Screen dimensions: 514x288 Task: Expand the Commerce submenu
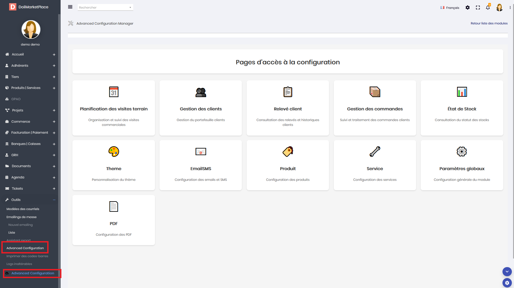pos(54,122)
